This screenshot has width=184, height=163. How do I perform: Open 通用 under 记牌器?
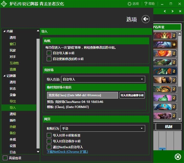click(13, 82)
